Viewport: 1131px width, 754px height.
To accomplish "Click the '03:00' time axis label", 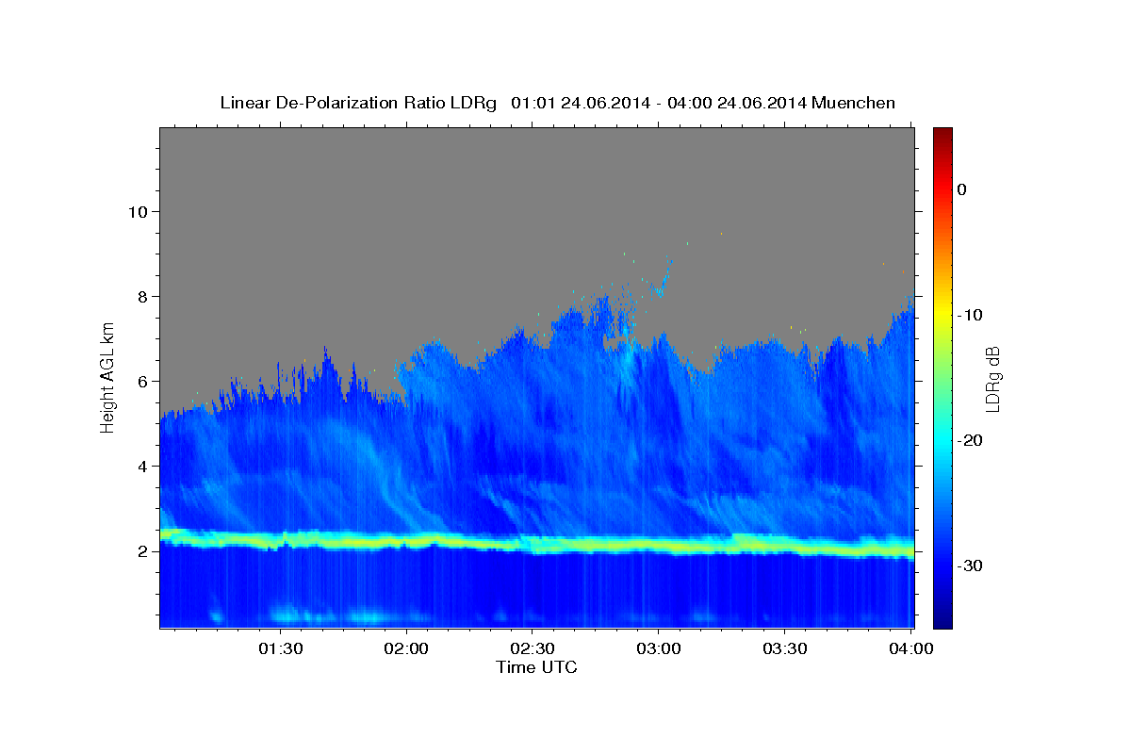I will coord(659,649).
